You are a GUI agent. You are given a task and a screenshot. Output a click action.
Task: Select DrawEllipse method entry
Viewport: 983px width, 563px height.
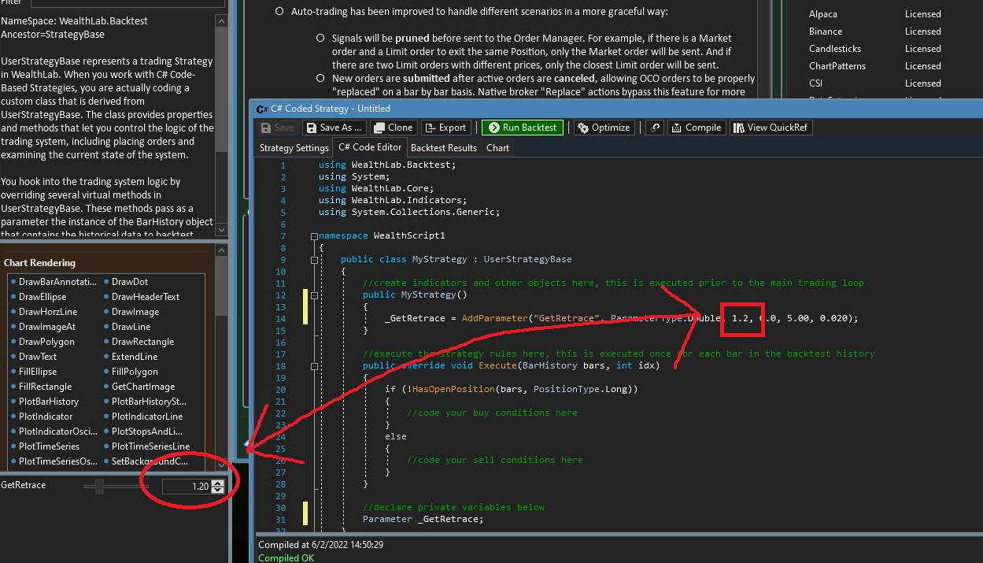[x=42, y=297]
